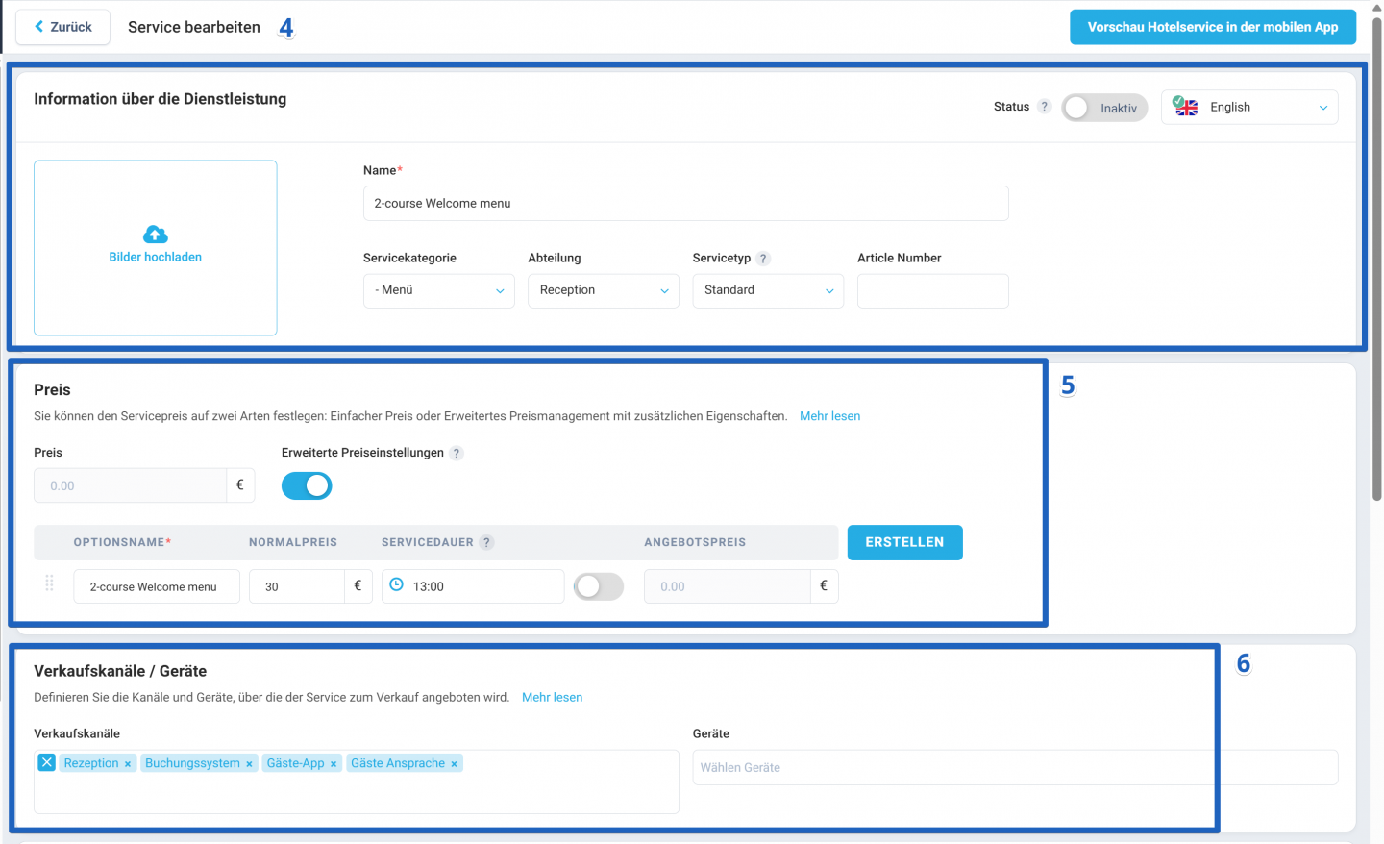Toggle the Inaktiv status switch
This screenshot has height=844, width=1384.
1104,108
